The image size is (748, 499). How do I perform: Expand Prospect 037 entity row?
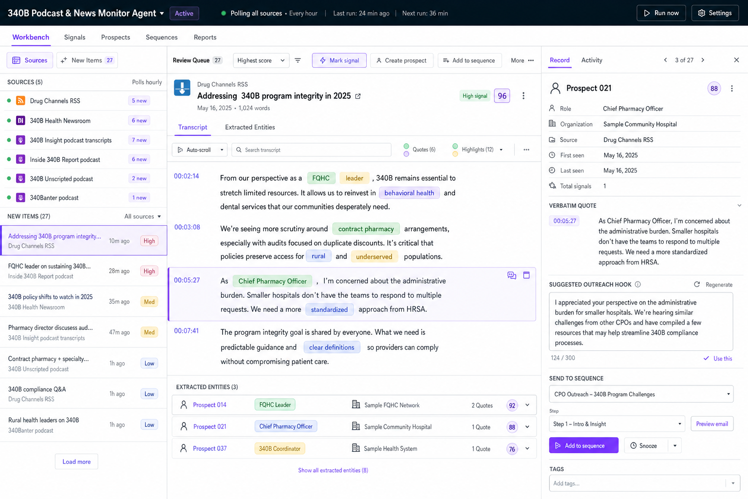tap(527, 449)
